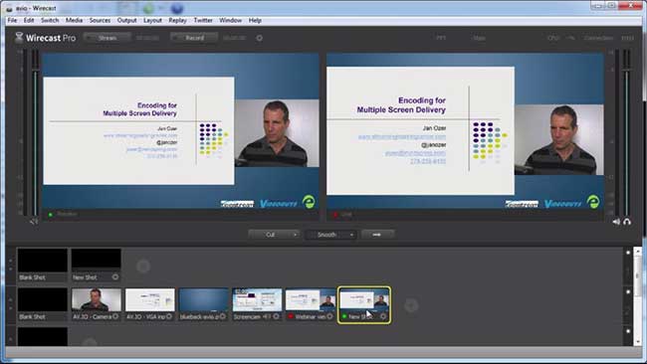Open settings gear on Screencam shot

pos(276,316)
